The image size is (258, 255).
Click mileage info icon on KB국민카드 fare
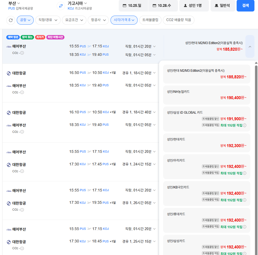(245, 200)
